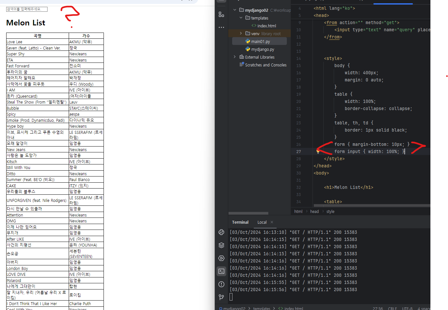This screenshot has height=310, width=448.
Task: Open the Services tool window icon
Action: click(221, 258)
